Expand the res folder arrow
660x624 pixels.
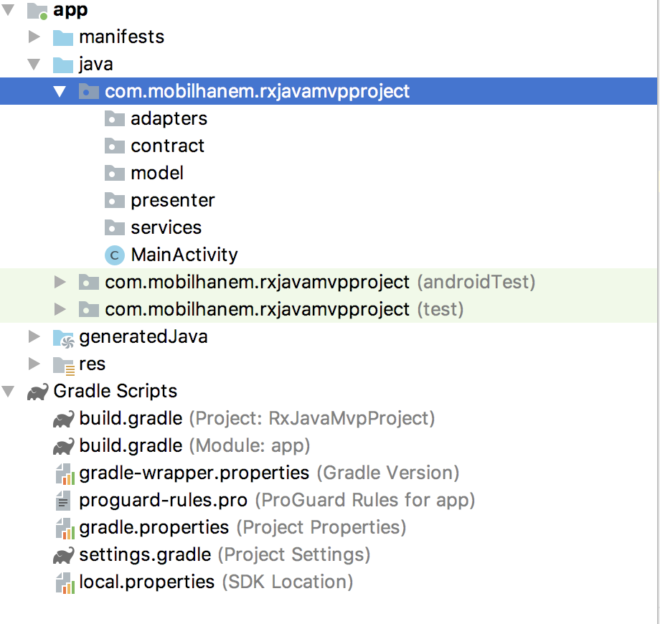pyautogui.click(x=34, y=364)
